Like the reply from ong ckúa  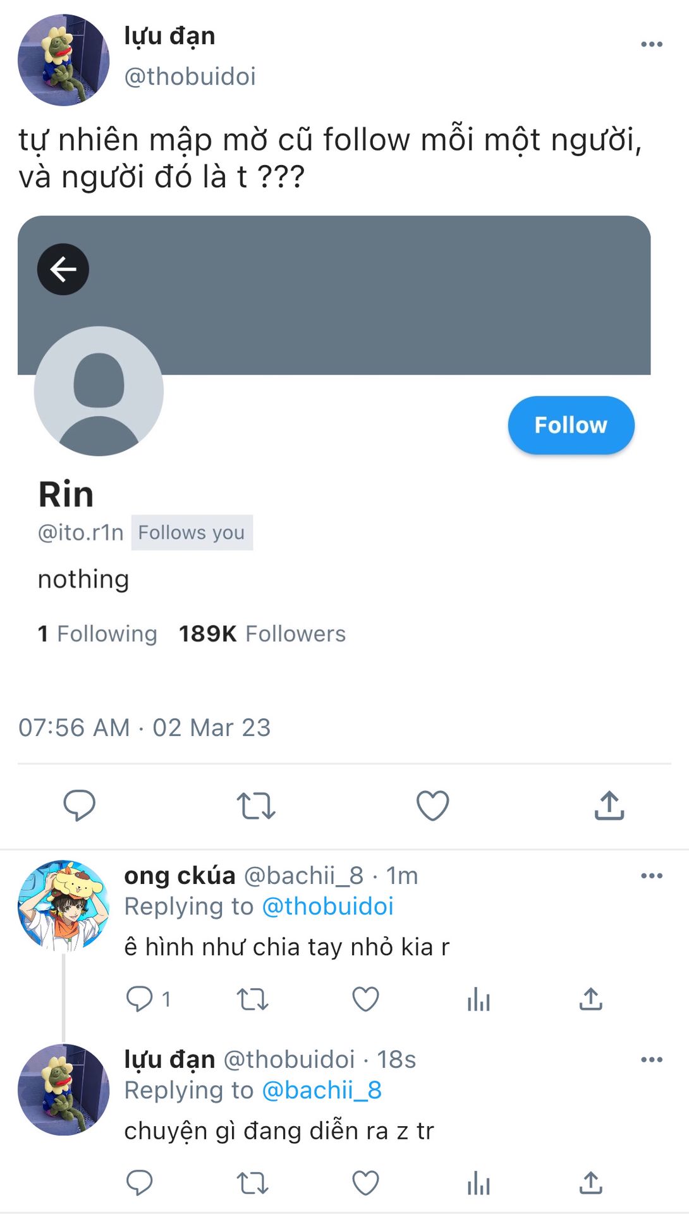(365, 999)
